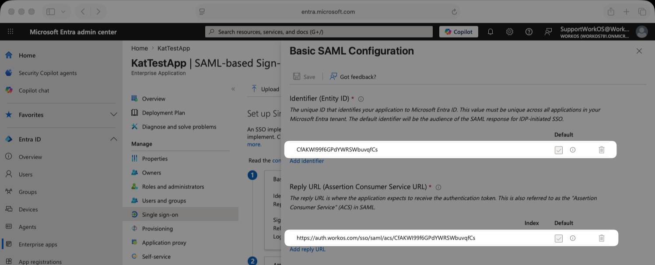Click the Home breadcrumb link

coord(140,48)
